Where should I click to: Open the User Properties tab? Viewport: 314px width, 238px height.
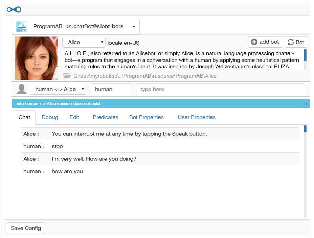[197, 117]
